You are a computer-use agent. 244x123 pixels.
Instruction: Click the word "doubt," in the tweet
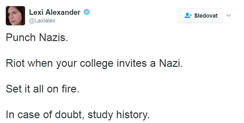pos(69,115)
